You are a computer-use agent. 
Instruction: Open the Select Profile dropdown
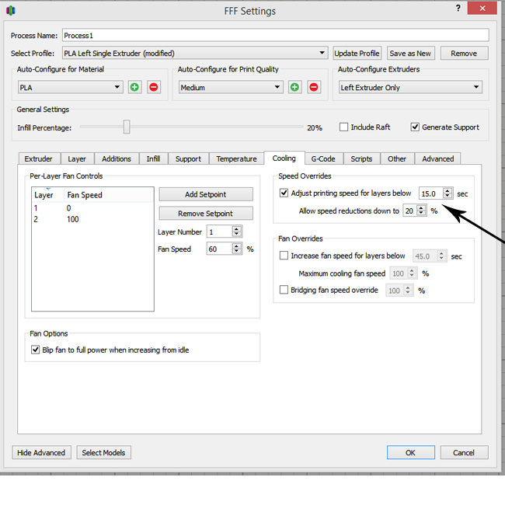[x=194, y=54]
